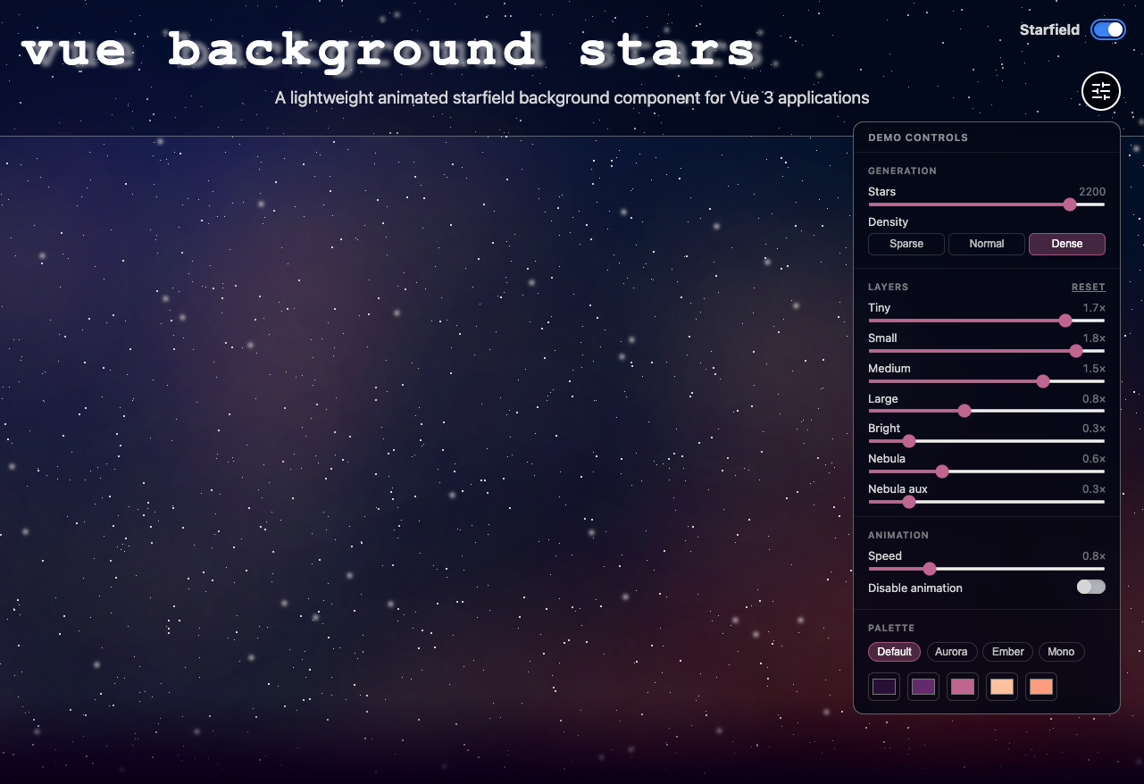Click the DEMO CONTROLS heading

[918, 138]
